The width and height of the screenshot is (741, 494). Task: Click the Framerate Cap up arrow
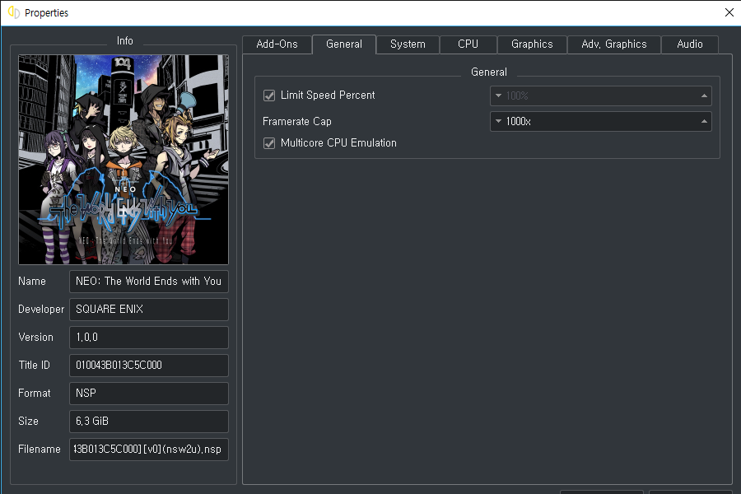tap(704, 122)
